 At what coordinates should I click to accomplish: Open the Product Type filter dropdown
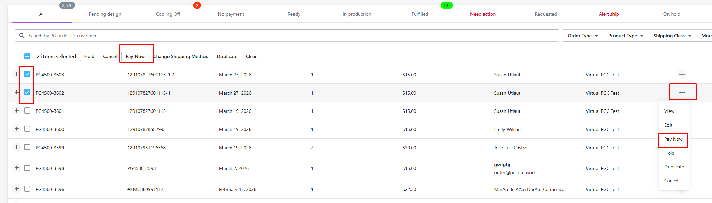pos(625,36)
